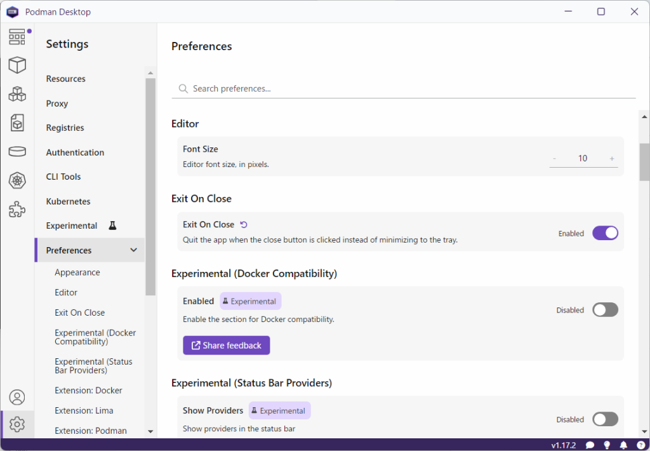This screenshot has width=650, height=451.
Task: Reset Exit On Close to default
Action: [244, 225]
